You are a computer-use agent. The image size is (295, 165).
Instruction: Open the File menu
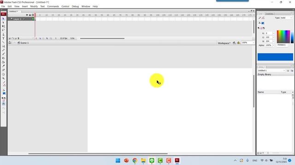click(3, 6)
